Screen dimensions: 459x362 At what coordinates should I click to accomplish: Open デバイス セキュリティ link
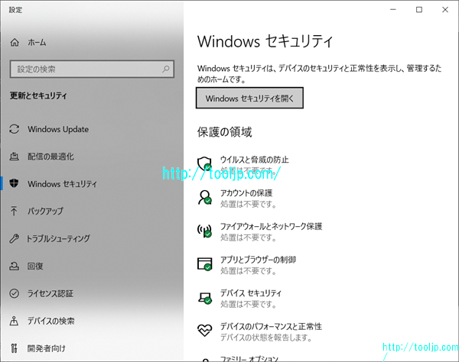(x=251, y=293)
